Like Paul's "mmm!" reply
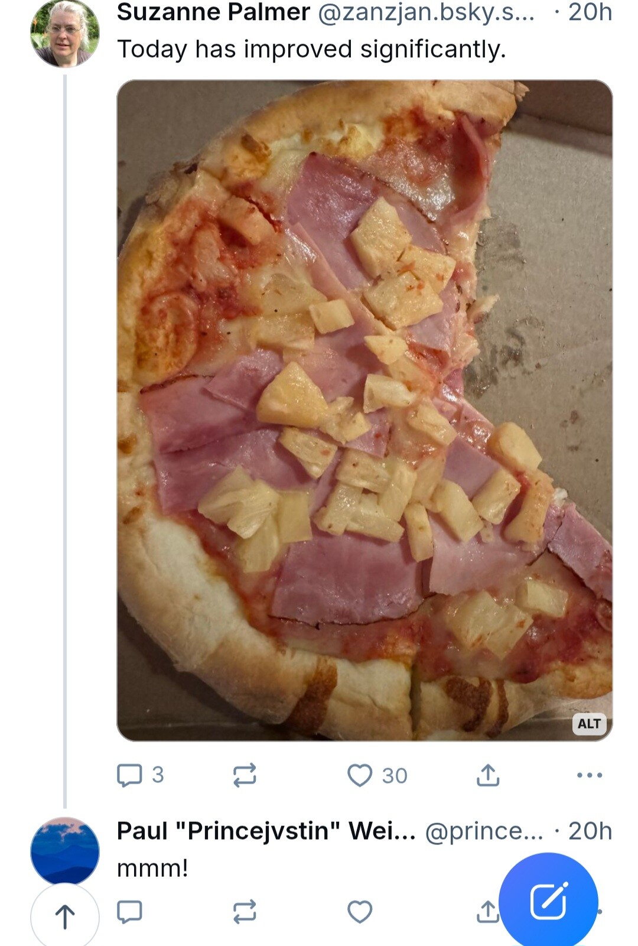This screenshot has width=638, height=946. pos(360,912)
